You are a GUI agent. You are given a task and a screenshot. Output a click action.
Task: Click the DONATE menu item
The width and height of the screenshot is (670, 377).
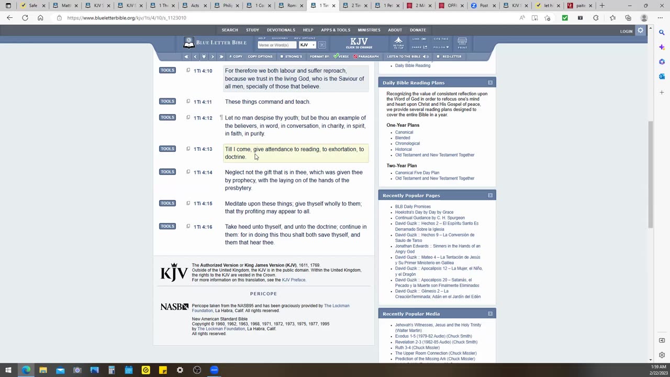(x=418, y=30)
